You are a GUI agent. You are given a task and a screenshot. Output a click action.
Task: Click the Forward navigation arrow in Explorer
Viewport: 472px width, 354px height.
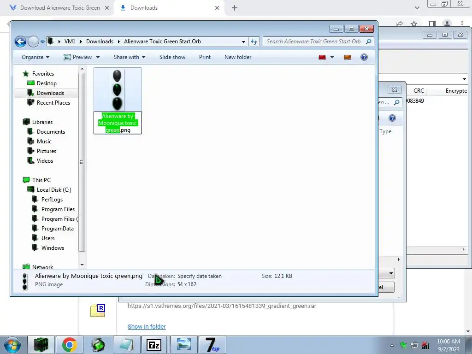point(33,41)
